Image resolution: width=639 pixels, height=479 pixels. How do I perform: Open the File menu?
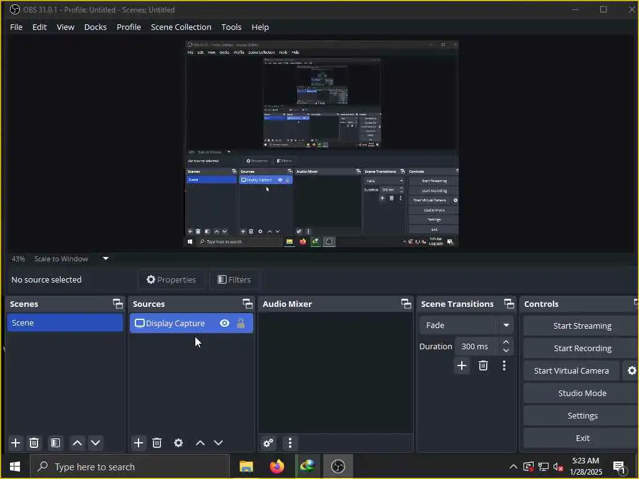tap(16, 27)
